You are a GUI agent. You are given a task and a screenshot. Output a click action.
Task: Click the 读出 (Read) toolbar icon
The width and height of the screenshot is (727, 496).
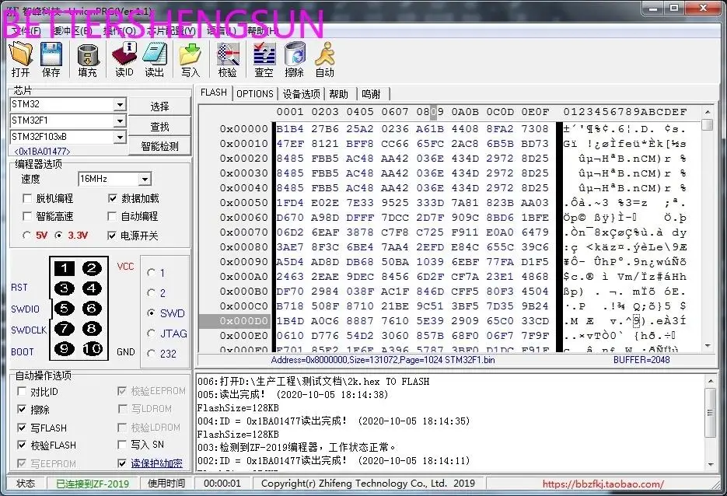155,54
